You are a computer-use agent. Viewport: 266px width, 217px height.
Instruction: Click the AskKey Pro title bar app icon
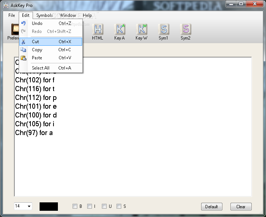pyautogui.click(x=6, y=5)
